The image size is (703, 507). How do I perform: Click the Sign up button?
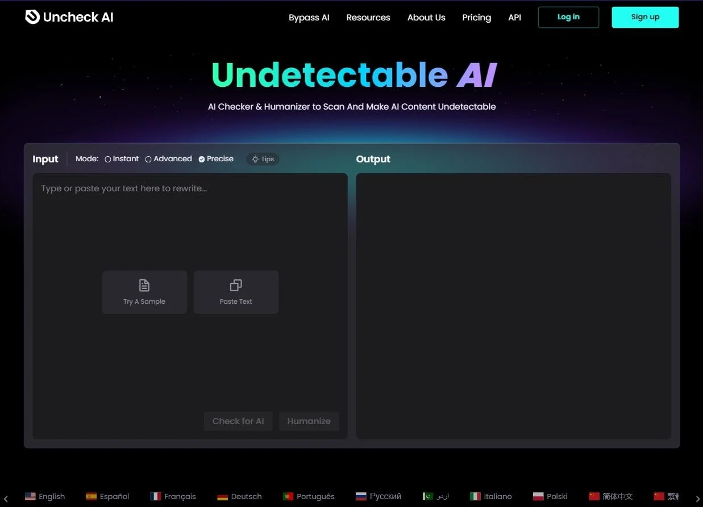click(x=645, y=17)
